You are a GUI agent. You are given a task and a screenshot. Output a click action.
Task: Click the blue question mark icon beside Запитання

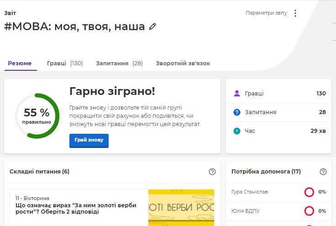click(236, 112)
